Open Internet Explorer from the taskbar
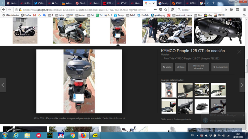The image size is (248, 139). [x=16, y=135]
